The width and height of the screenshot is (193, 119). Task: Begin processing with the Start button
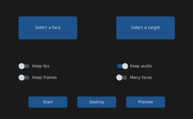click(48, 102)
